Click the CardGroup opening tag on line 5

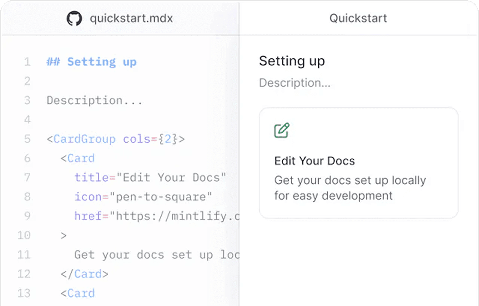(115, 139)
